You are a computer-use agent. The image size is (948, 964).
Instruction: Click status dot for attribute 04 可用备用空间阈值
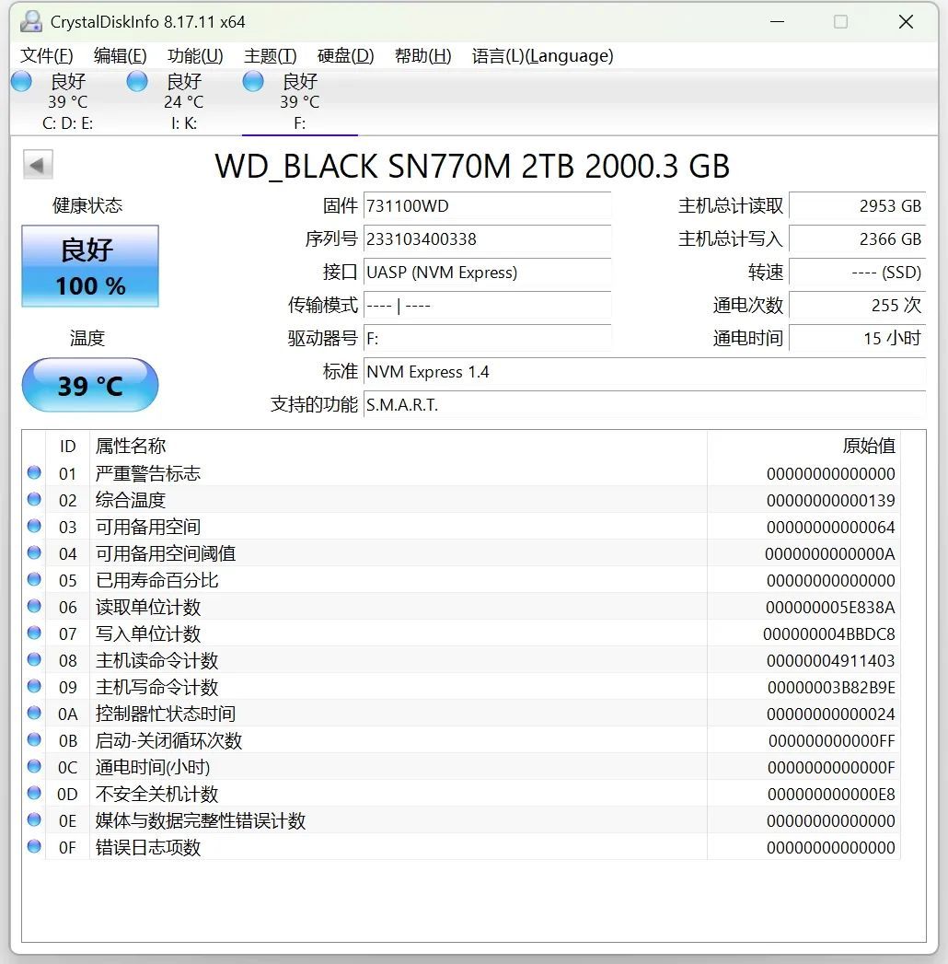34,552
